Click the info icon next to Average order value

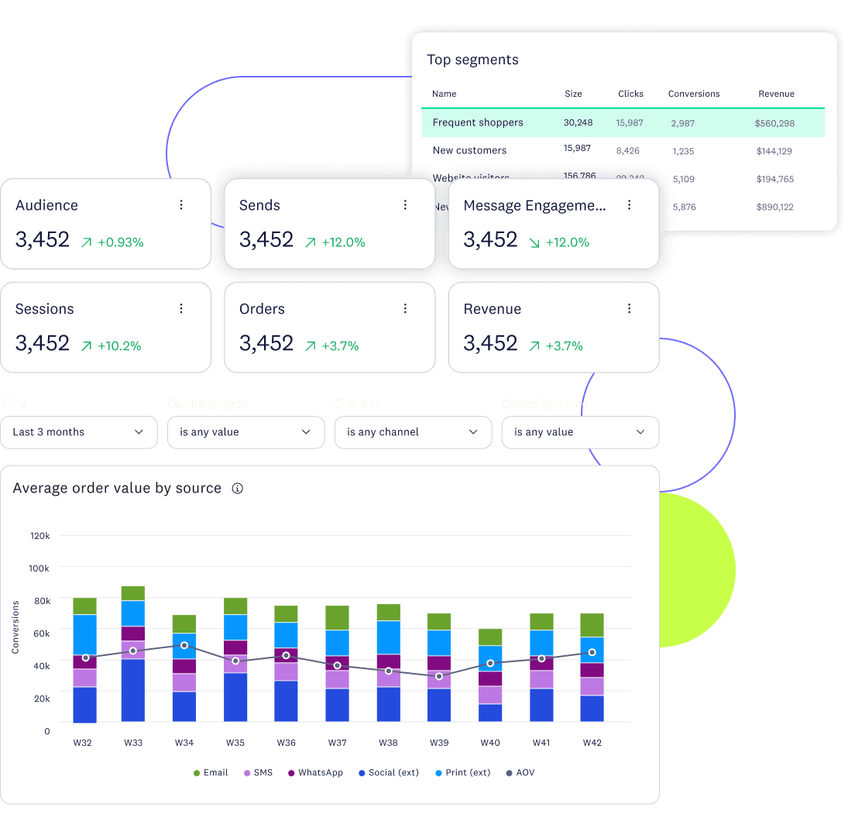click(238, 488)
